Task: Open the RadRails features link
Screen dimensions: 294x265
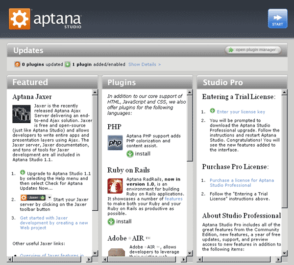Action: [x=173, y=199]
